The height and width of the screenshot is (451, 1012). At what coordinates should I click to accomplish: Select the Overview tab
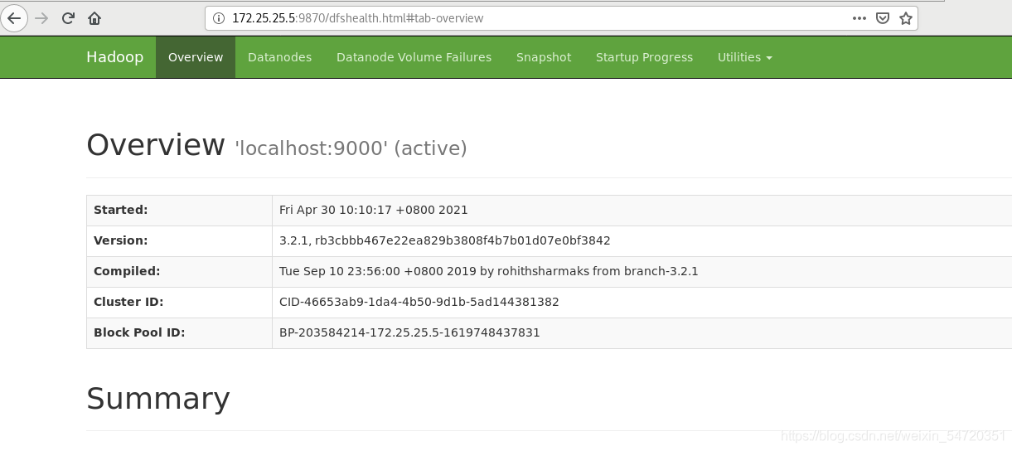pos(196,57)
